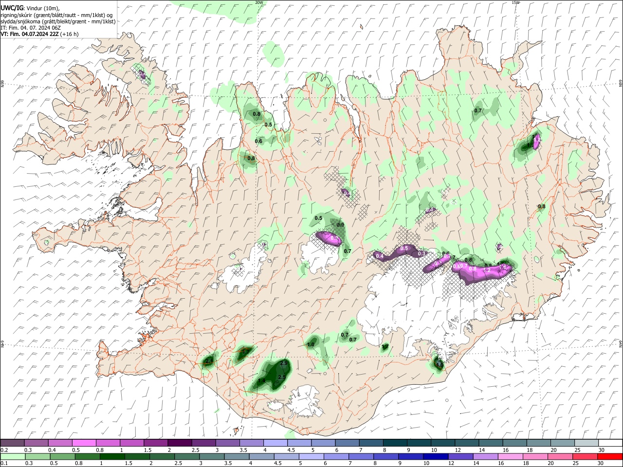The image size is (623, 467).
Task: Pick the white 30 swatch on the snow scale
Action: pos(610,443)
